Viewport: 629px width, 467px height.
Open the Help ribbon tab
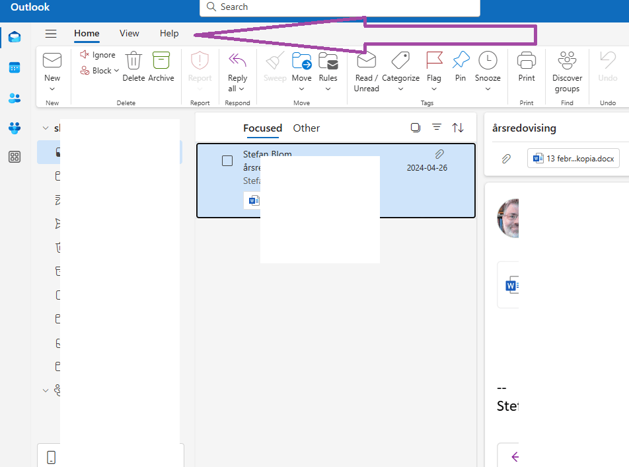pyautogui.click(x=169, y=33)
